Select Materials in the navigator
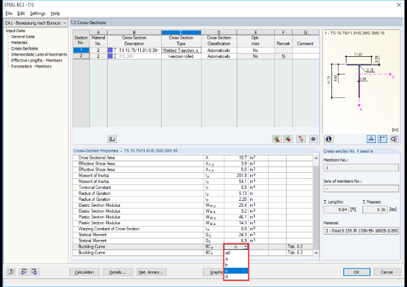Viewport: 407px width, 287px height. coord(19,42)
